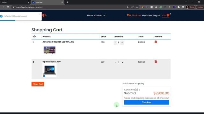Share this page icon in address bar
The height and width of the screenshot is (114, 204).
(x=133, y=7)
